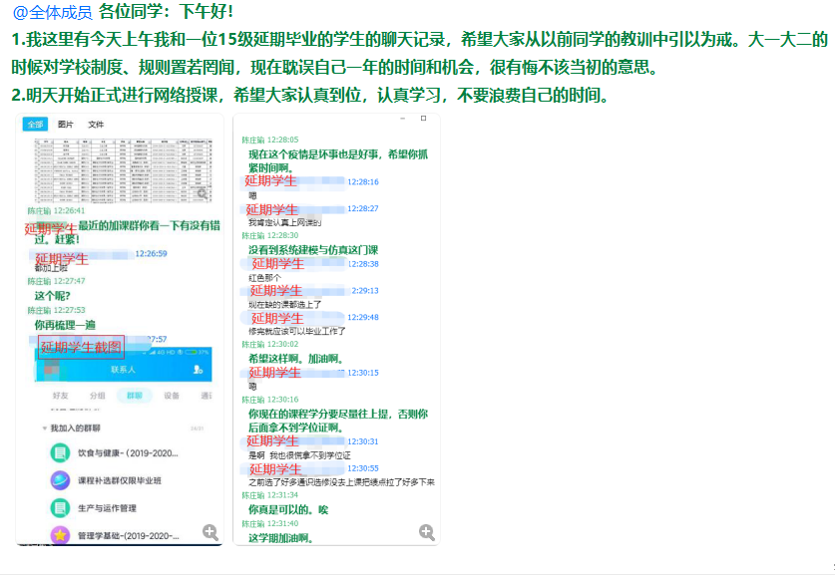This screenshot has width=835, height=575.
Task: Open the 生产与运作管理 group icon
Action: 60,507
